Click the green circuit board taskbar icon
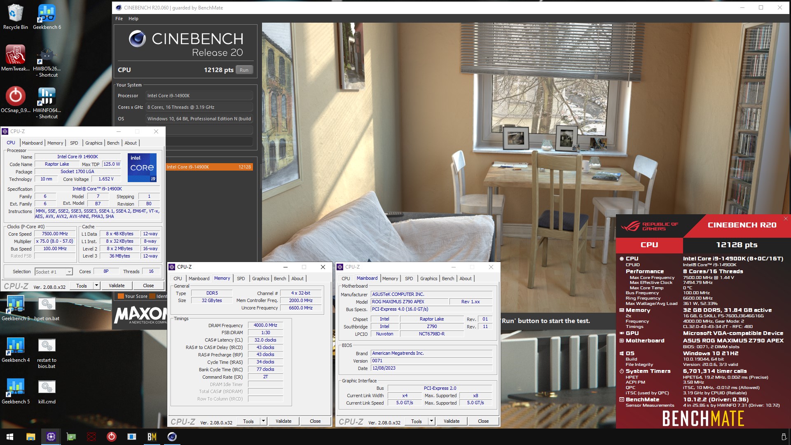This screenshot has width=791, height=445. (71, 437)
